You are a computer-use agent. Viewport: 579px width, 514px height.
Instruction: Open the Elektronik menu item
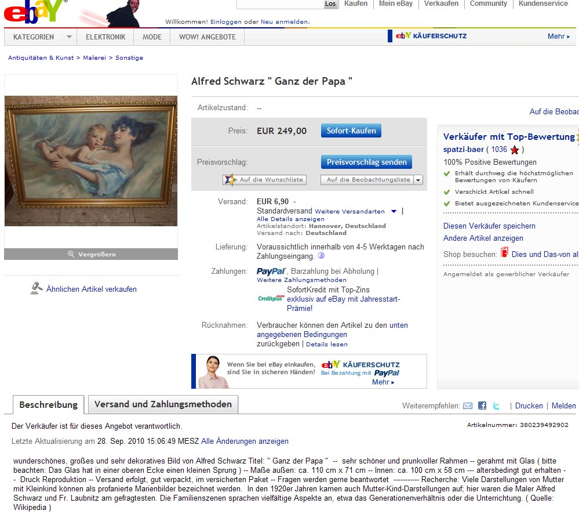pyautogui.click(x=105, y=37)
